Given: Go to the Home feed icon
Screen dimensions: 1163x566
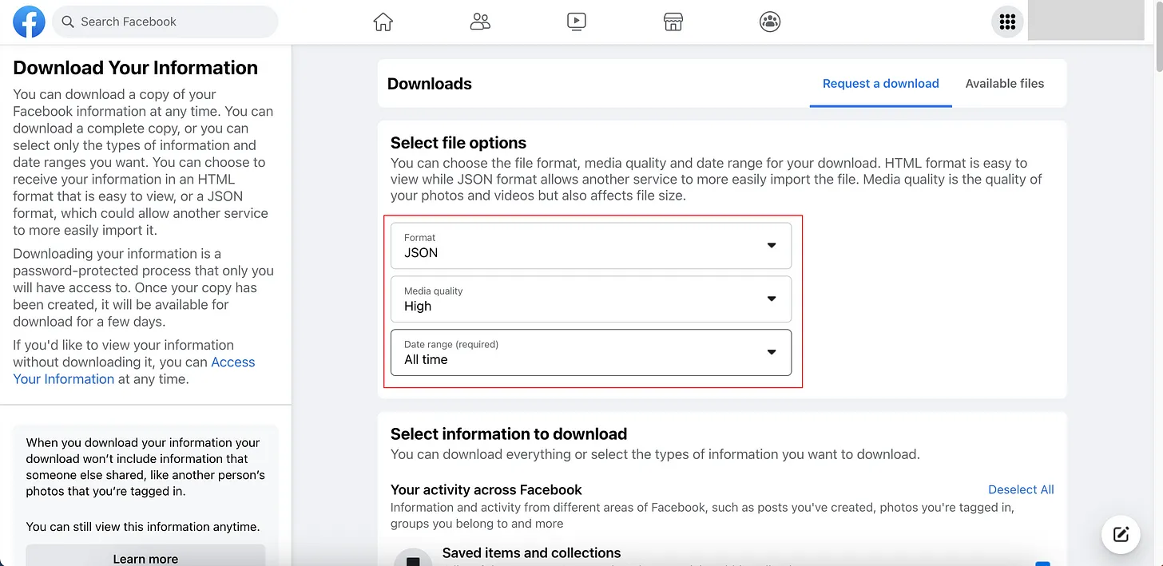Looking at the screenshot, I should [x=383, y=22].
